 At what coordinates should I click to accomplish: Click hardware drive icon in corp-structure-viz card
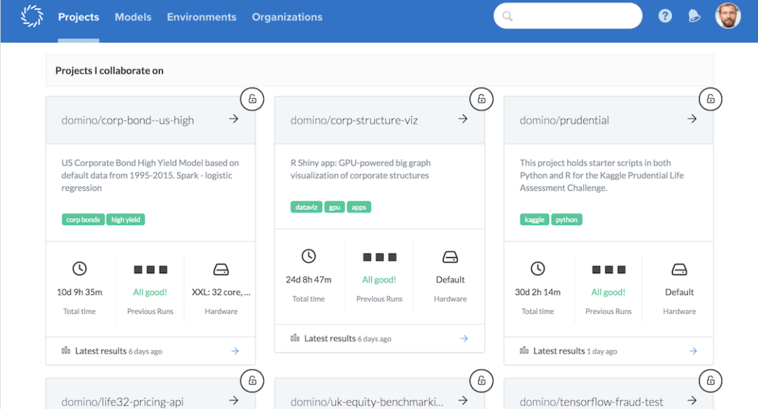(x=450, y=257)
